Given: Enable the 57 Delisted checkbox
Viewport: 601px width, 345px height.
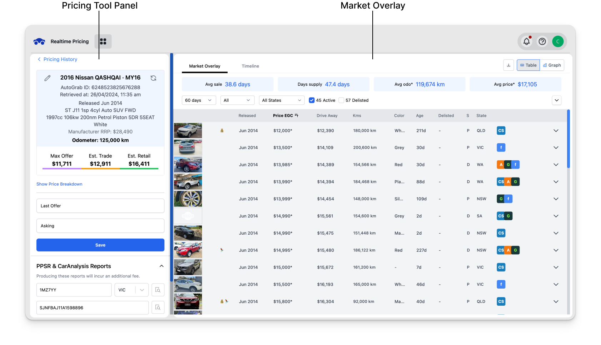Looking at the screenshot, I should point(341,100).
